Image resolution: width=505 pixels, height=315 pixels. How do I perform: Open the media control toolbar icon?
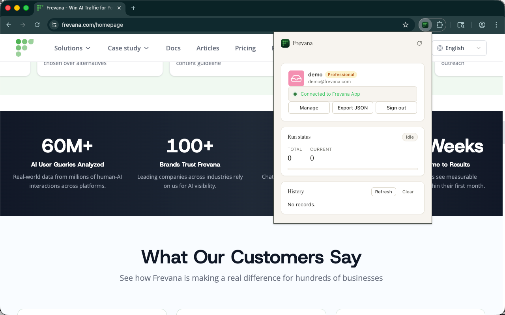point(461,25)
